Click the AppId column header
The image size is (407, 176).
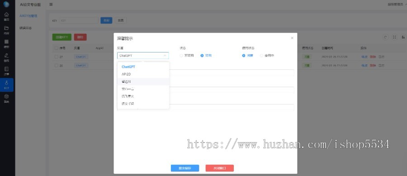tap(99, 48)
